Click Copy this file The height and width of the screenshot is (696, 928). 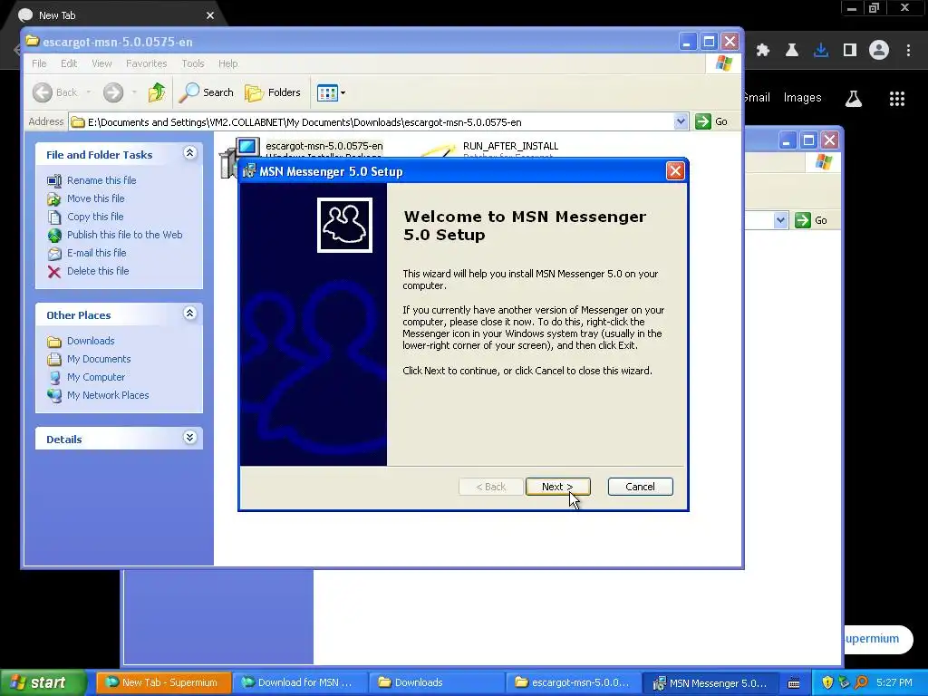tap(94, 217)
